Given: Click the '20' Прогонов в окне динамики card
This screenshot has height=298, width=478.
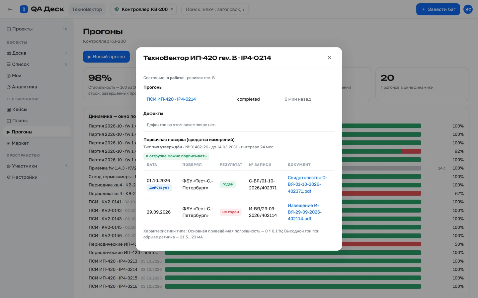Looking at the screenshot, I should (422, 84).
